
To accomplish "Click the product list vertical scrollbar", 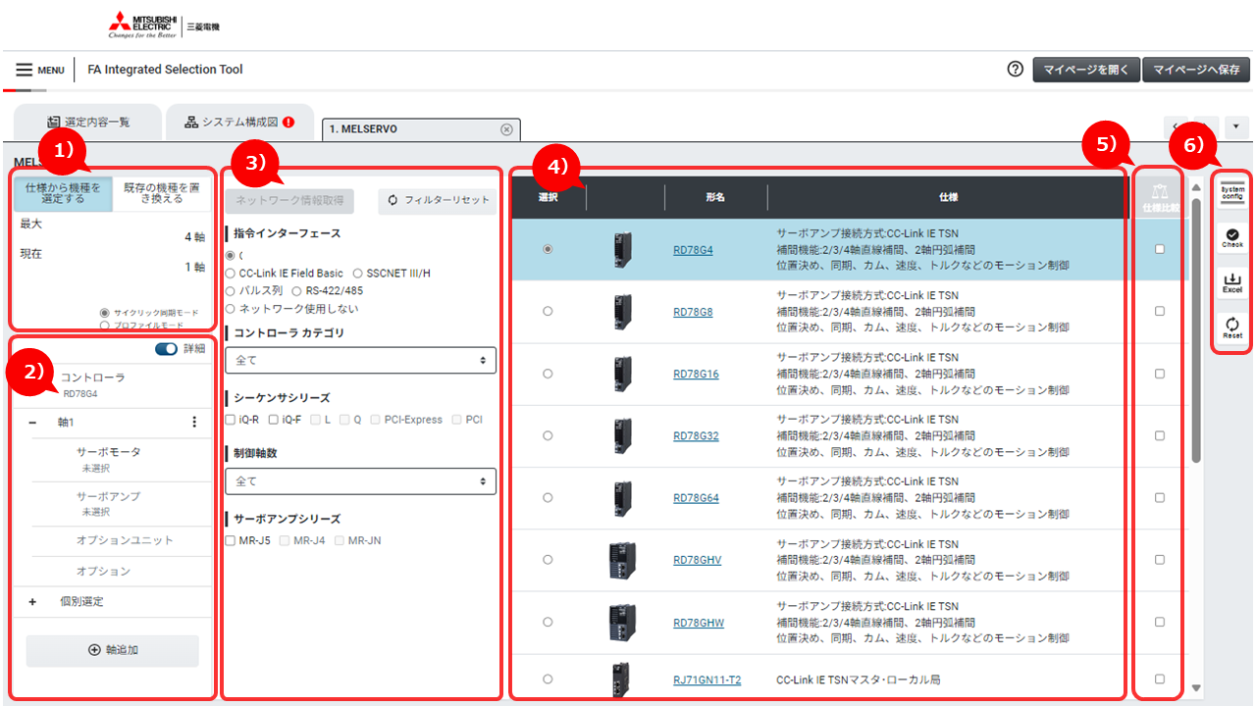I will [x=1196, y=328].
